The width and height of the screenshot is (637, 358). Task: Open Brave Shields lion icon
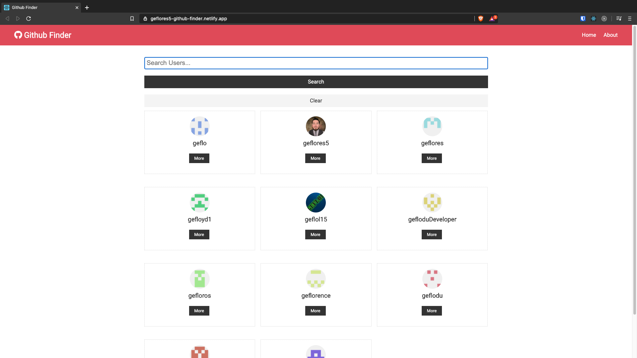pos(480,19)
